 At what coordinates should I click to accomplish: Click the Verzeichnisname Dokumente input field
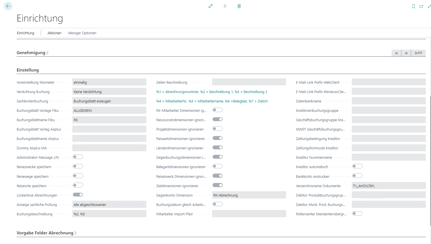pyautogui.click(x=388, y=186)
